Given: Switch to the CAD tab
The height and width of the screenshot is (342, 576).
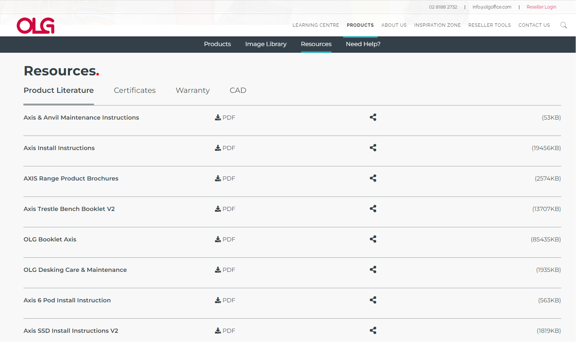Looking at the screenshot, I should tap(238, 91).
